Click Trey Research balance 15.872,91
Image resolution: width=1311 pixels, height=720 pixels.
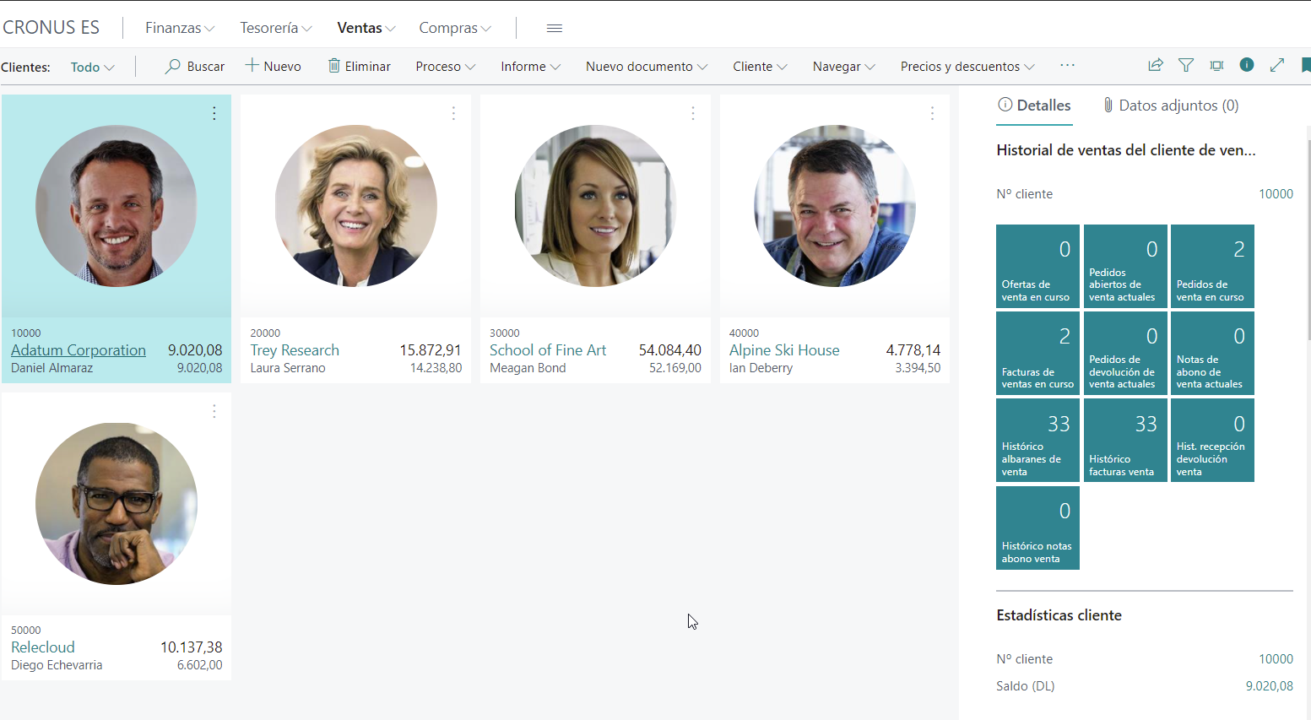click(x=431, y=350)
